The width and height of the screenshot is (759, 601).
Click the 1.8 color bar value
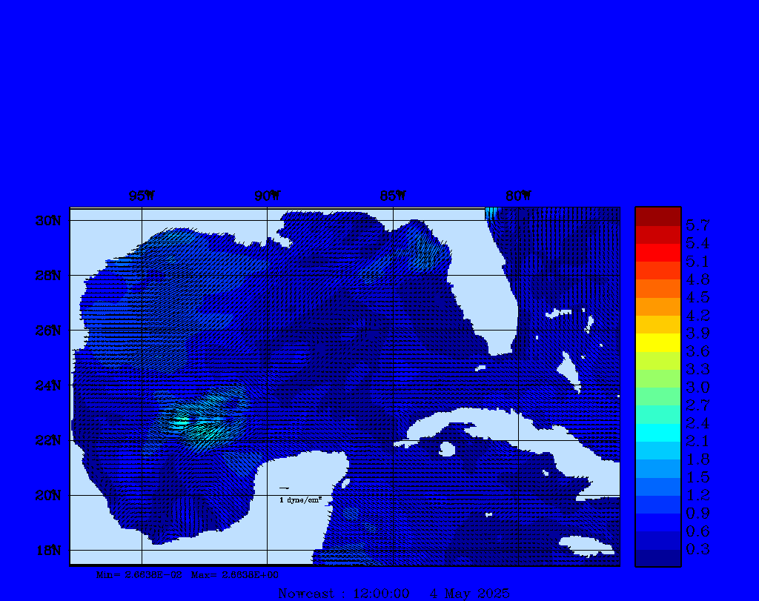[x=697, y=459]
